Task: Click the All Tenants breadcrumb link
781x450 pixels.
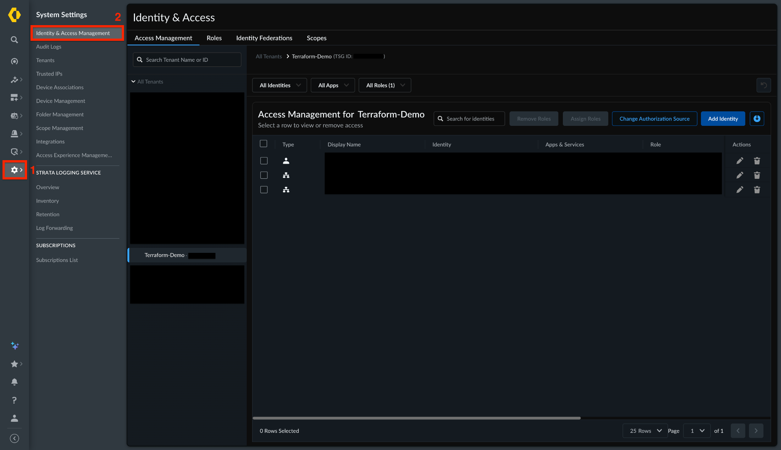Action: pos(268,56)
